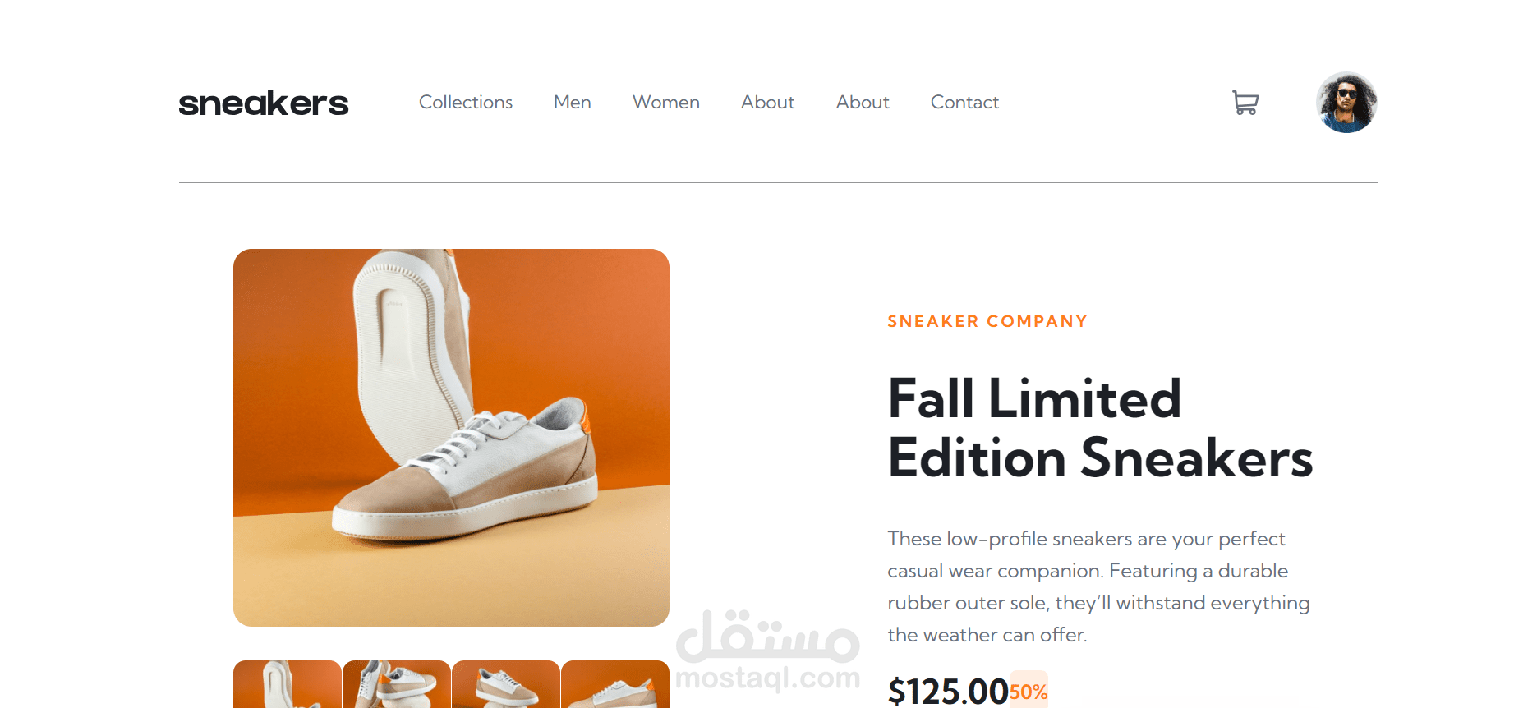
Task: Click the user profile avatar
Action: pos(1346,103)
